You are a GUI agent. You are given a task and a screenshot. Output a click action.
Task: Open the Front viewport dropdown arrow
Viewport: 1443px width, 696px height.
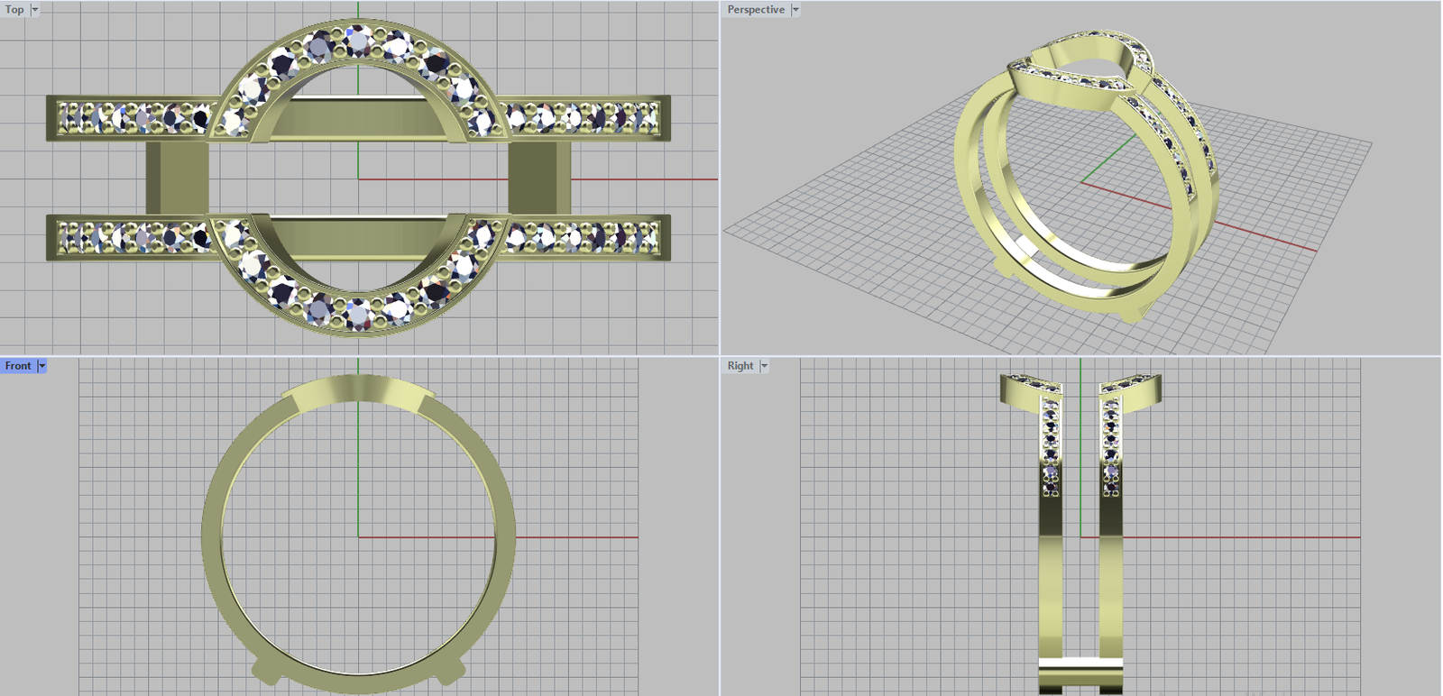pos(41,366)
